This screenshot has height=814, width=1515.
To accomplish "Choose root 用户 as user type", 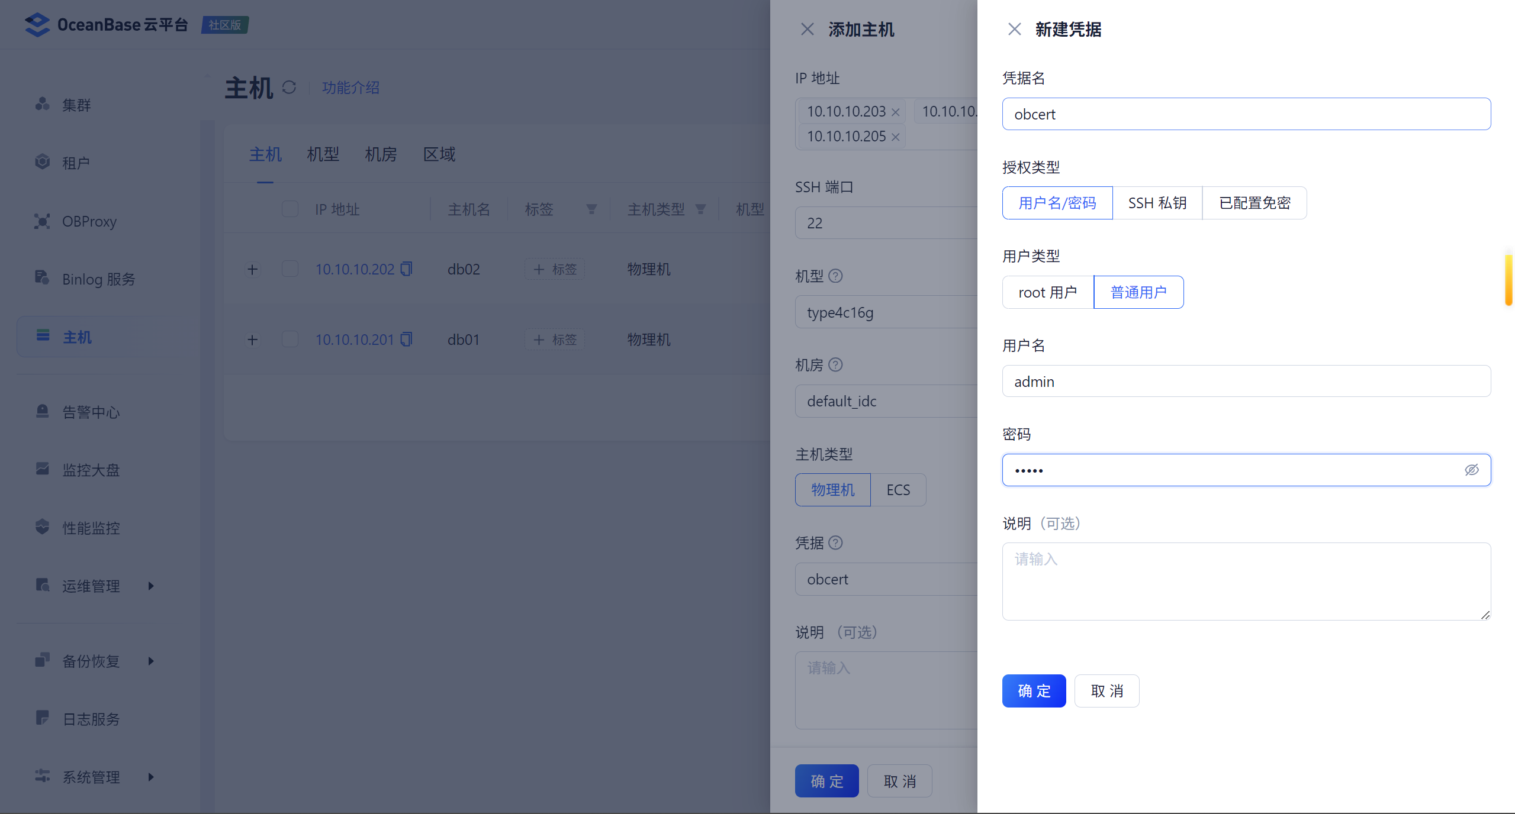I will click(x=1047, y=292).
